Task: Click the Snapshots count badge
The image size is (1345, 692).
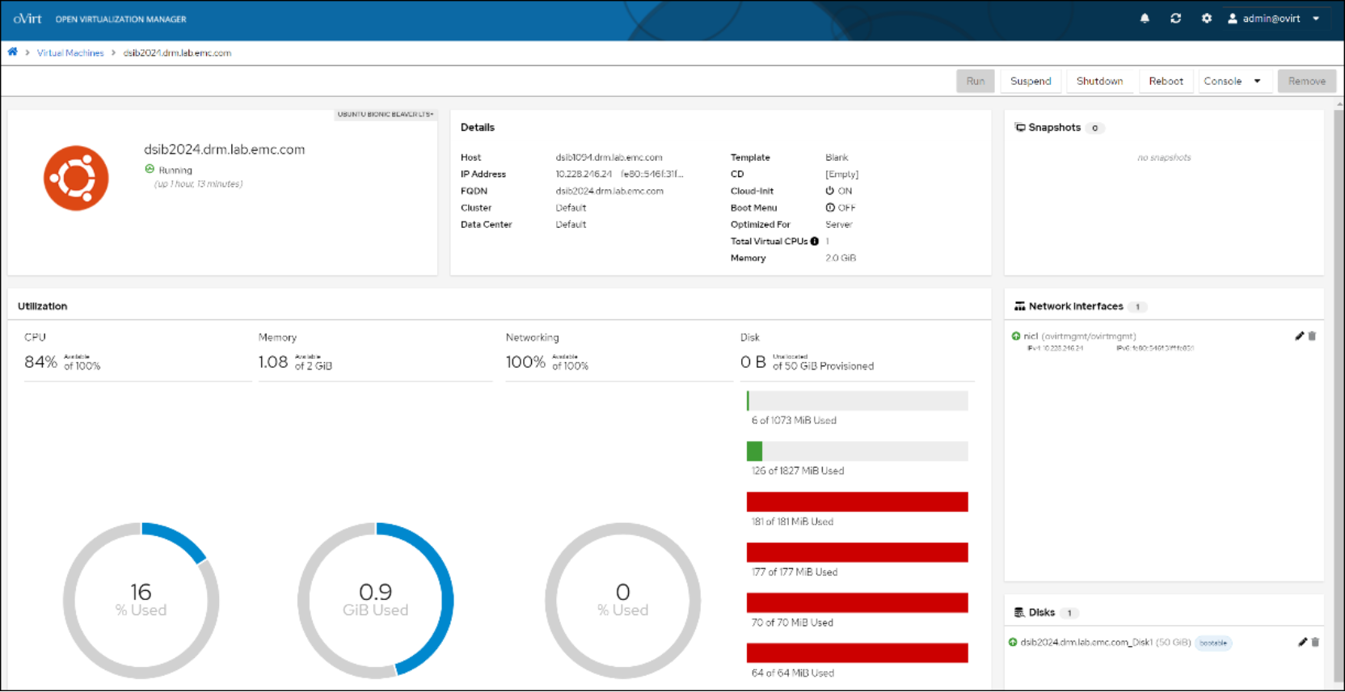Action: coord(1095,128)
